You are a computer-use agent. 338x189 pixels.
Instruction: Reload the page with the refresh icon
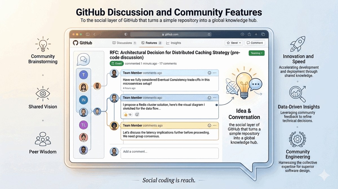[209, 34]
